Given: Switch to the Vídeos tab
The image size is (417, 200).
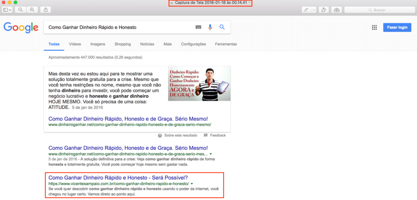Looking at the screenshot, I should pos(75,44).
